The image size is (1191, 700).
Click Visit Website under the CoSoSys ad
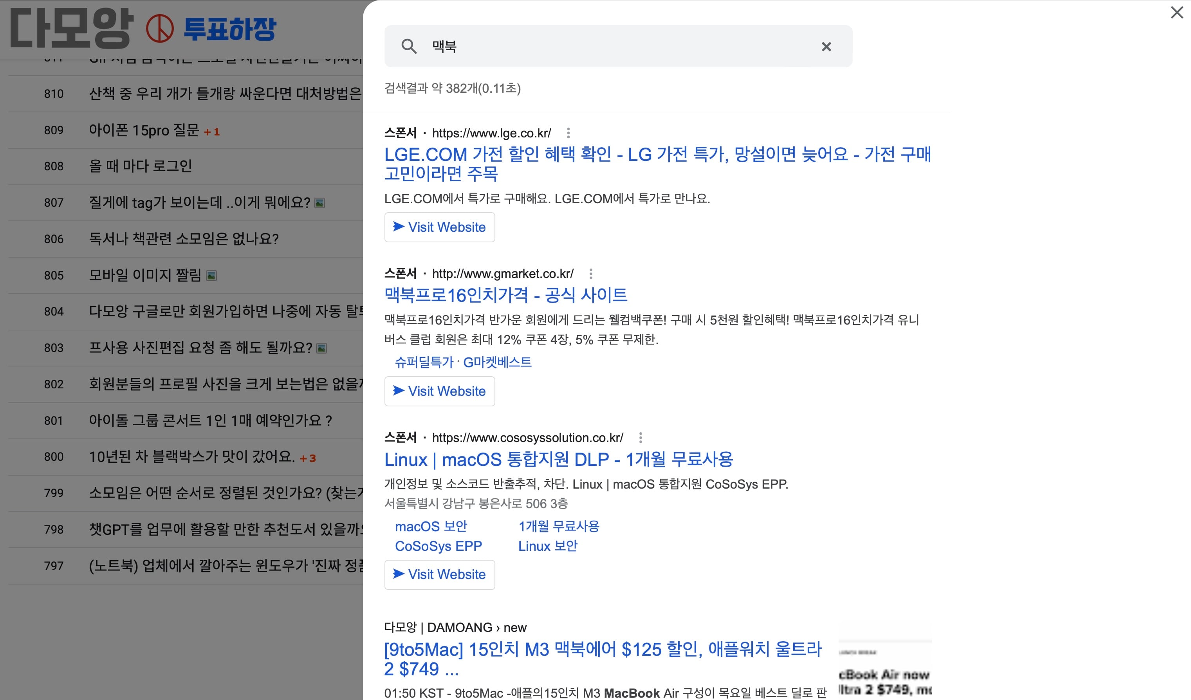pyautogui.click(x=440, y=575)
